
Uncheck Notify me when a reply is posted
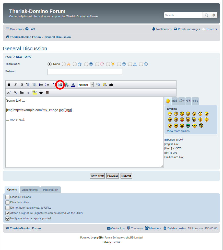coord(7,219)
